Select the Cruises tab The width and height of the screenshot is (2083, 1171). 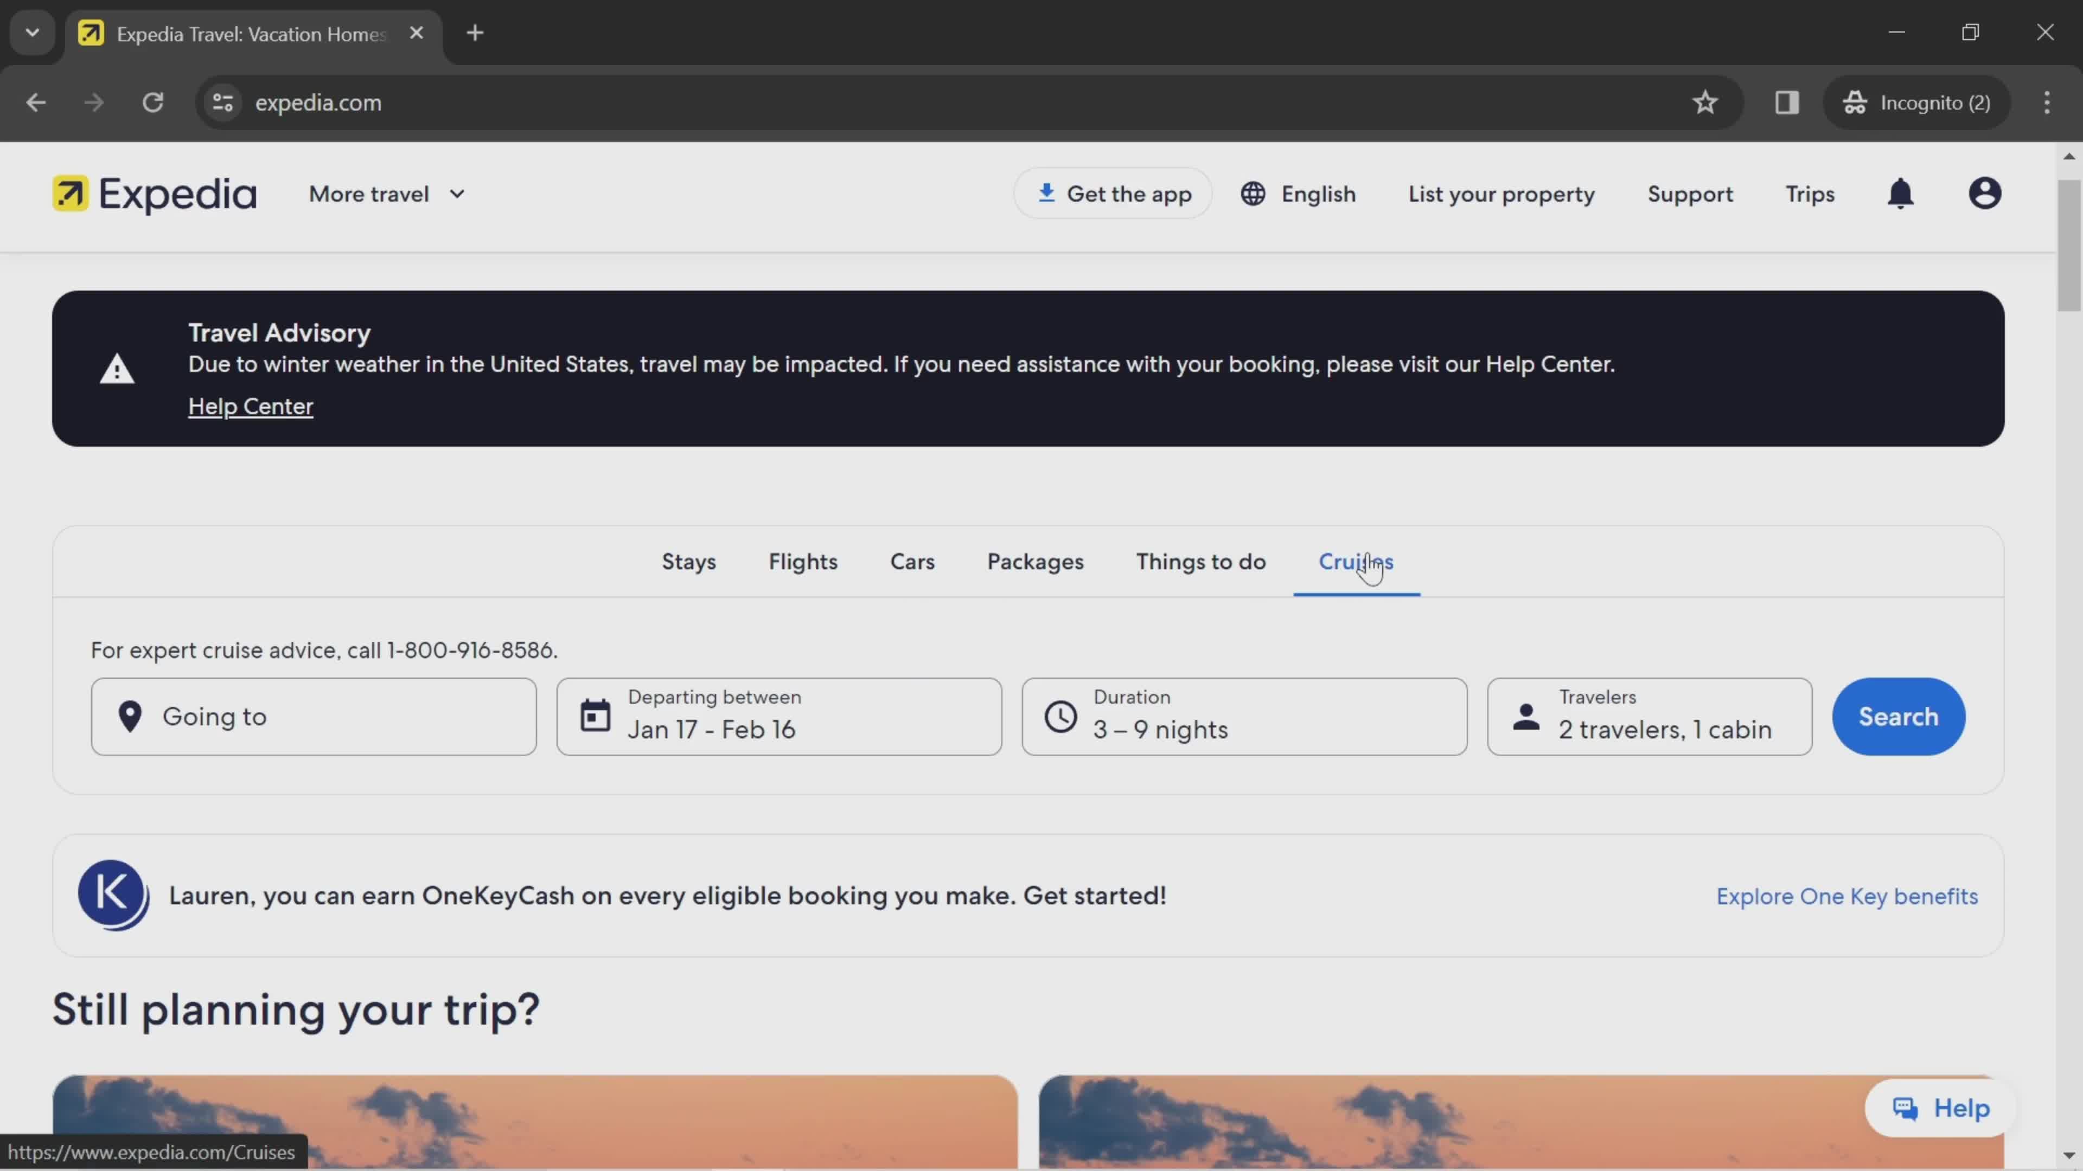coord(1355,561)
